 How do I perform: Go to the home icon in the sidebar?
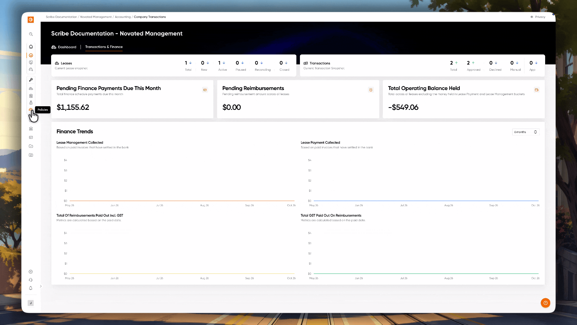tap(31, 47)
